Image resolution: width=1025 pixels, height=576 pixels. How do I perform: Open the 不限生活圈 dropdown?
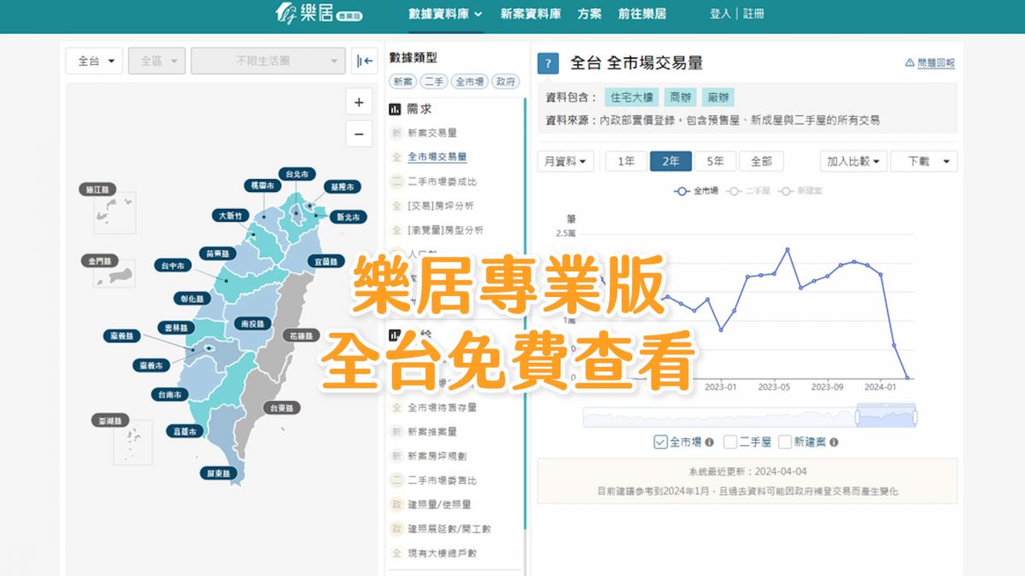tap(268, 61)
